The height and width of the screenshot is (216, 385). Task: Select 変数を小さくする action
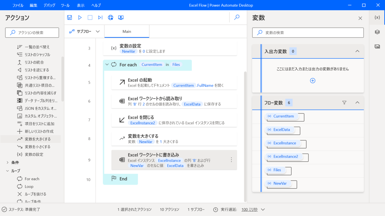[x=33, y=147]
